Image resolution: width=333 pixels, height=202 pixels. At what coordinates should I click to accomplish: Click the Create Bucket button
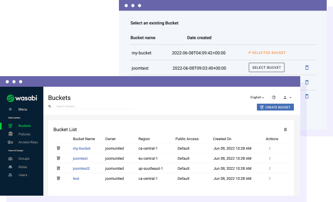[x=275, y=107]
